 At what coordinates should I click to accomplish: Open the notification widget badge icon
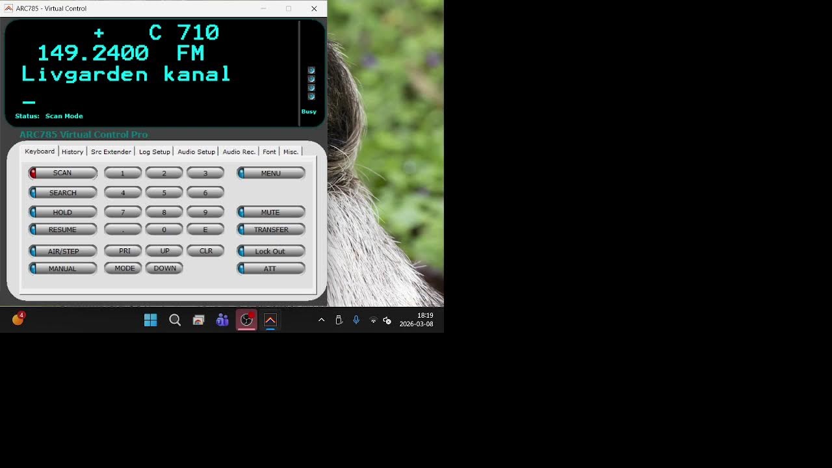[x=18, y=319]
